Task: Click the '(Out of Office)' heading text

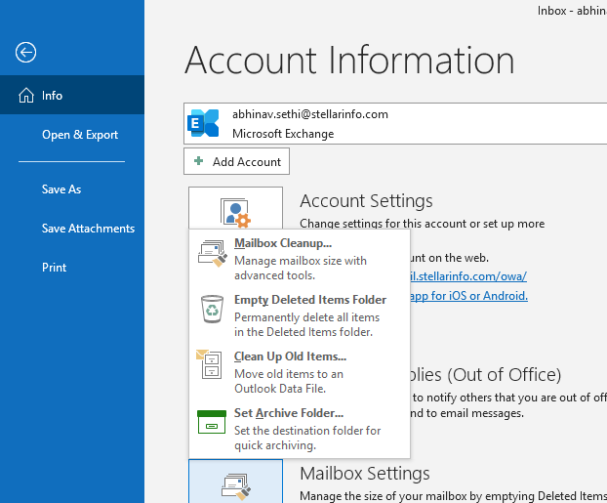Action: [504, 375]
